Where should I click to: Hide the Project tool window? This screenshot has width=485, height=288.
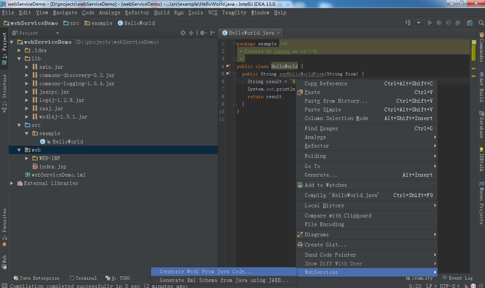[x=213, y=33]
